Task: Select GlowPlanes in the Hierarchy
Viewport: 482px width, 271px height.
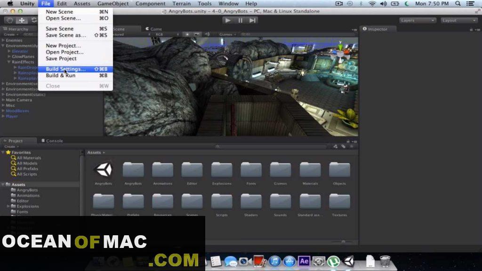Action: (23, 56)
